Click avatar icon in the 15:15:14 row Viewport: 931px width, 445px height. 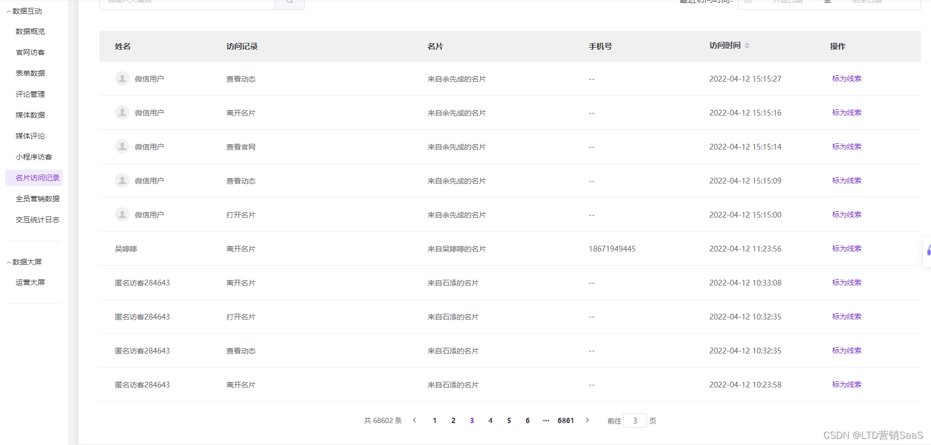click(x=122, y=146)
